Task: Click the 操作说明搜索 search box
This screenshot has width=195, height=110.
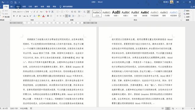Action: 68,6
